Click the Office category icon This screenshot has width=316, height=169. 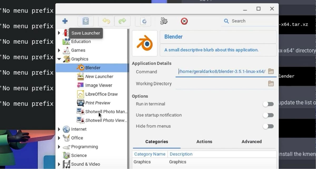point(66,138)
